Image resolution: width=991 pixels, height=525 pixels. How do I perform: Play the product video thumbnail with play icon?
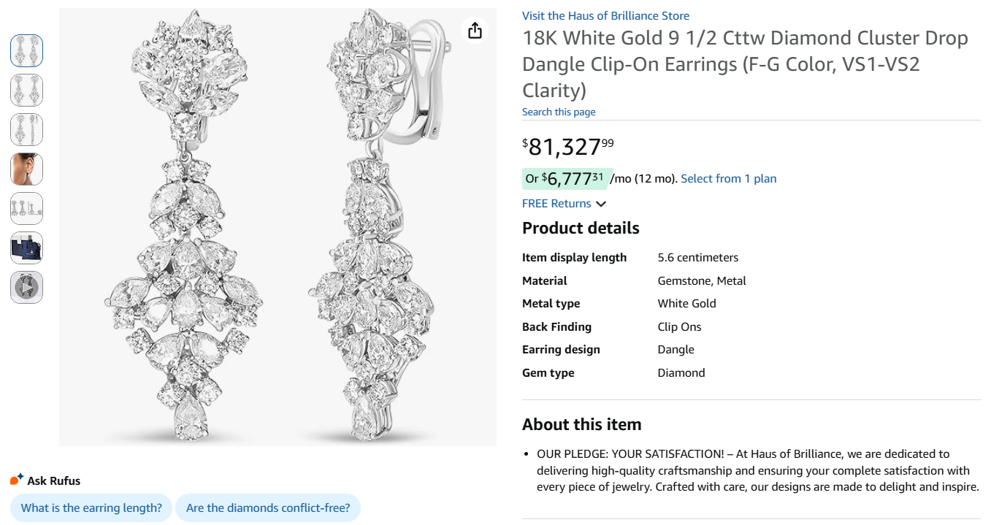(x=26, y=287)
